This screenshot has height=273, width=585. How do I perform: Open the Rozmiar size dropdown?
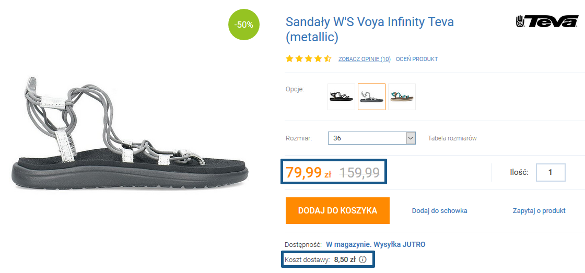[367, 138]
